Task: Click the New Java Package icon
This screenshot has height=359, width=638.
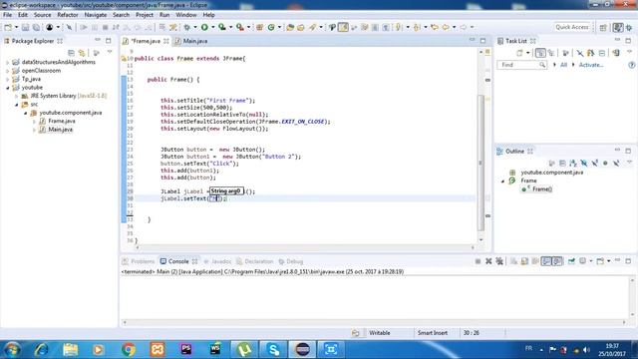Action: coord(259,27)
